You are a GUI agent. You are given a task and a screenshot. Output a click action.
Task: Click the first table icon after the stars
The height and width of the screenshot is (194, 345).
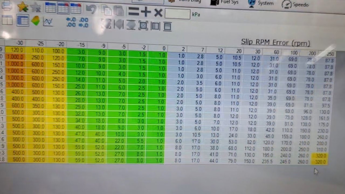coord(50,8)
